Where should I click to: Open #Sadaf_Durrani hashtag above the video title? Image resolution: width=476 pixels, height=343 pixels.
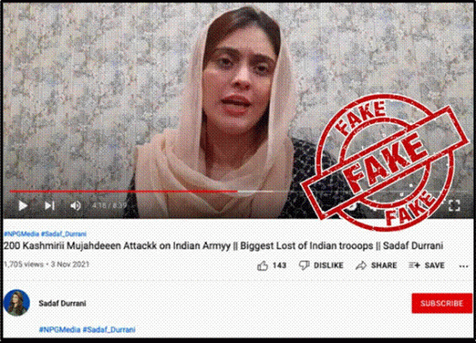pyautogui.click(x=63, y=234)
